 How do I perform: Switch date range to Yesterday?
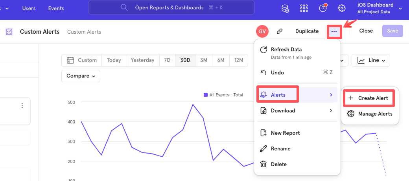pos(142,60)
